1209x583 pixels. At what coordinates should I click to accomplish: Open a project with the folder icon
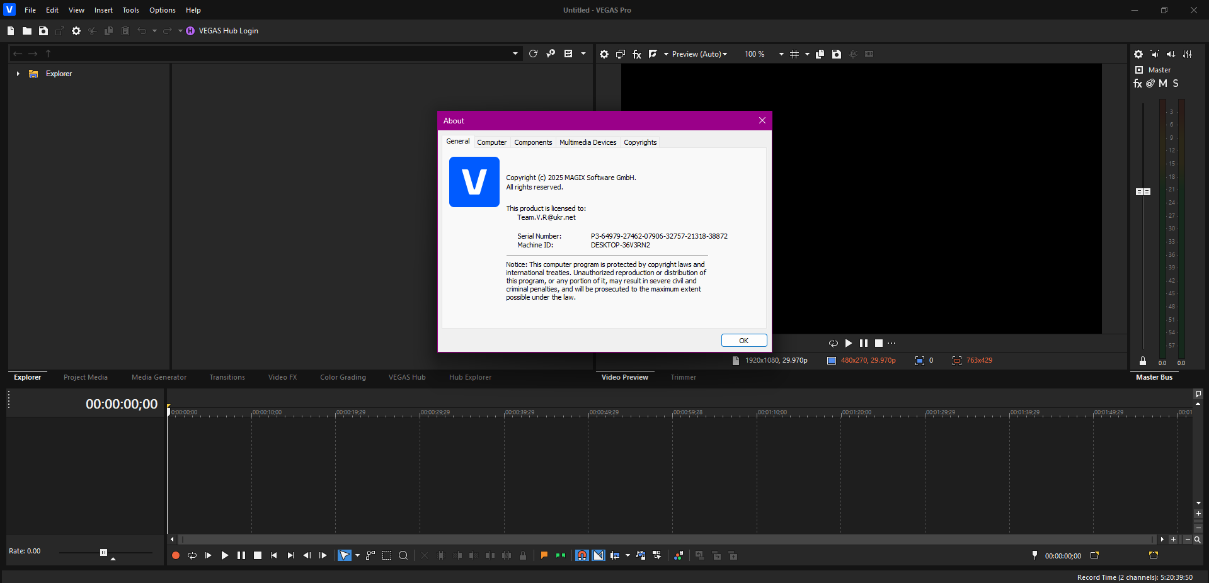27,31
